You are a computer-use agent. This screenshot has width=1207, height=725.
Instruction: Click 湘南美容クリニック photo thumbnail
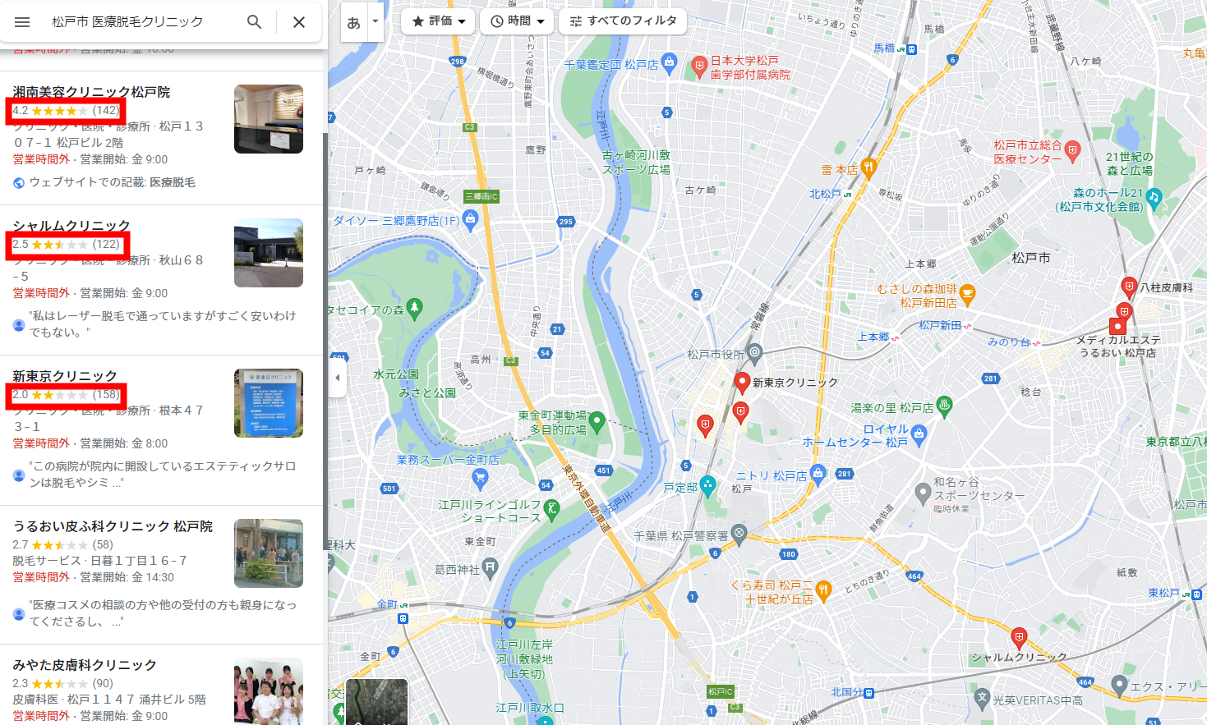(x=269, y=119)
